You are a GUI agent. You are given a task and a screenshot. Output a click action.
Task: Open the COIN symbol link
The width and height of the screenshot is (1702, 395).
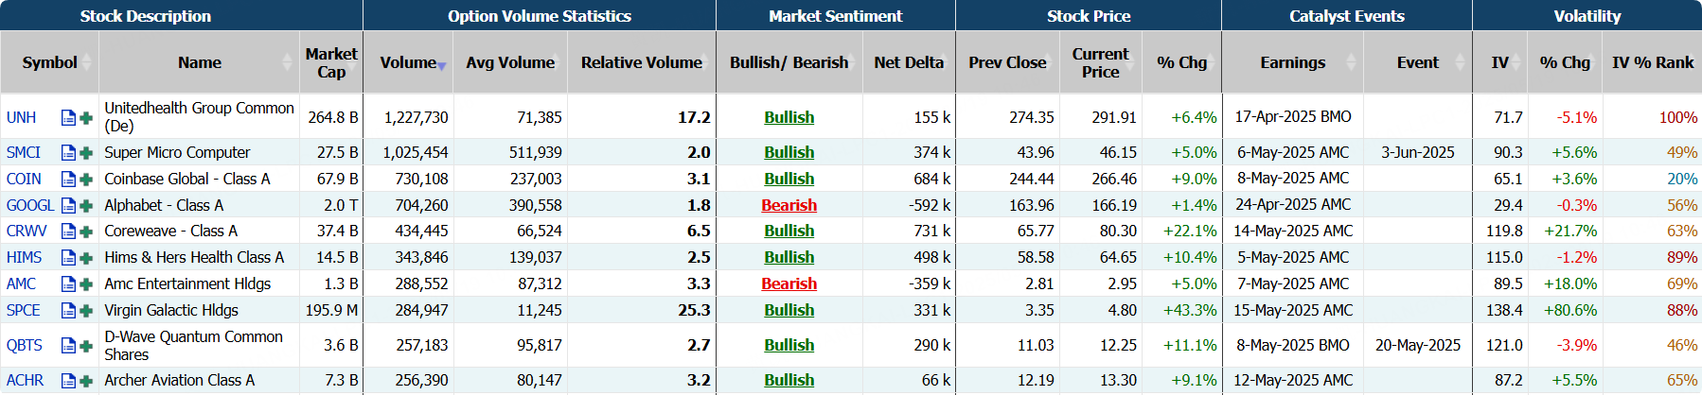pos(24,179)
